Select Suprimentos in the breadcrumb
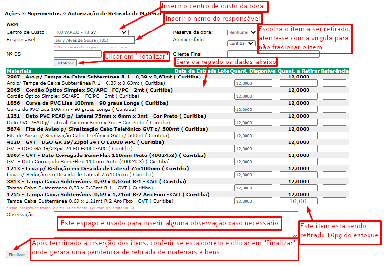 pos(47,14)
